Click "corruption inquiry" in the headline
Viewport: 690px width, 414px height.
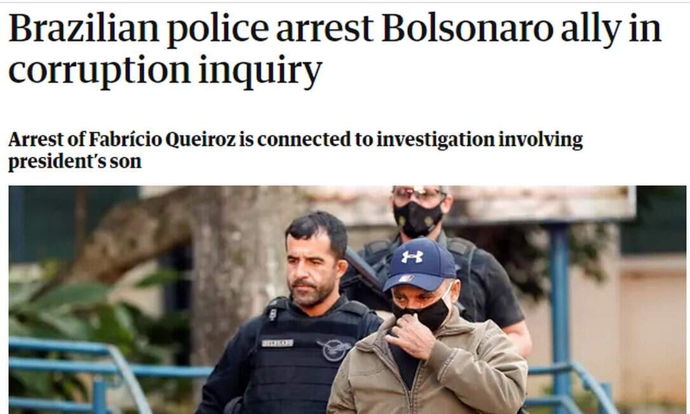point(165,70)
